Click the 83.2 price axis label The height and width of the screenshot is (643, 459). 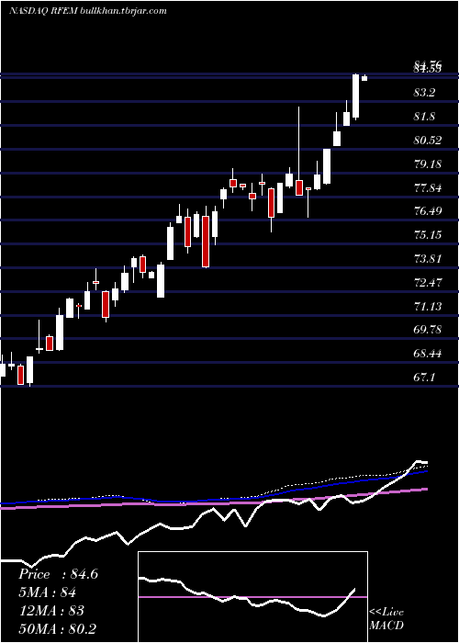[424, 93]
